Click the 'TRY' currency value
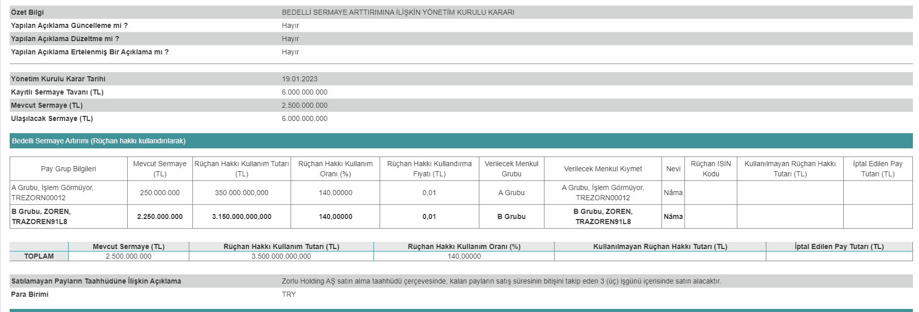Screen dimensions: 919x312 [289, 294]
